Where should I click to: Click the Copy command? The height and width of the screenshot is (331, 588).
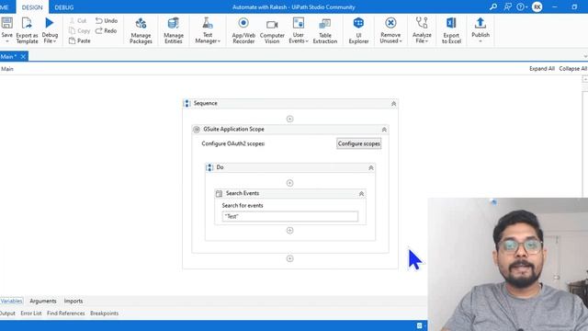pos(80,30)
